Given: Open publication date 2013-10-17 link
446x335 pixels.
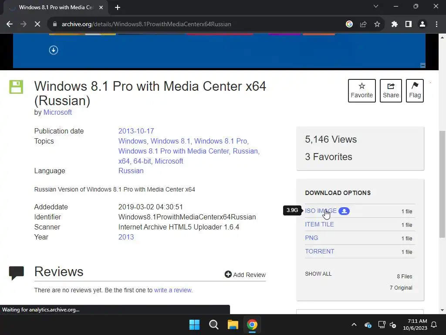Looking at the screenshot, I should pos(136,131).
